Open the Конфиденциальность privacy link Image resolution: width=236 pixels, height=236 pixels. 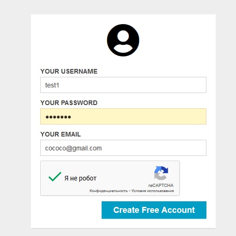tap(109, 191)
